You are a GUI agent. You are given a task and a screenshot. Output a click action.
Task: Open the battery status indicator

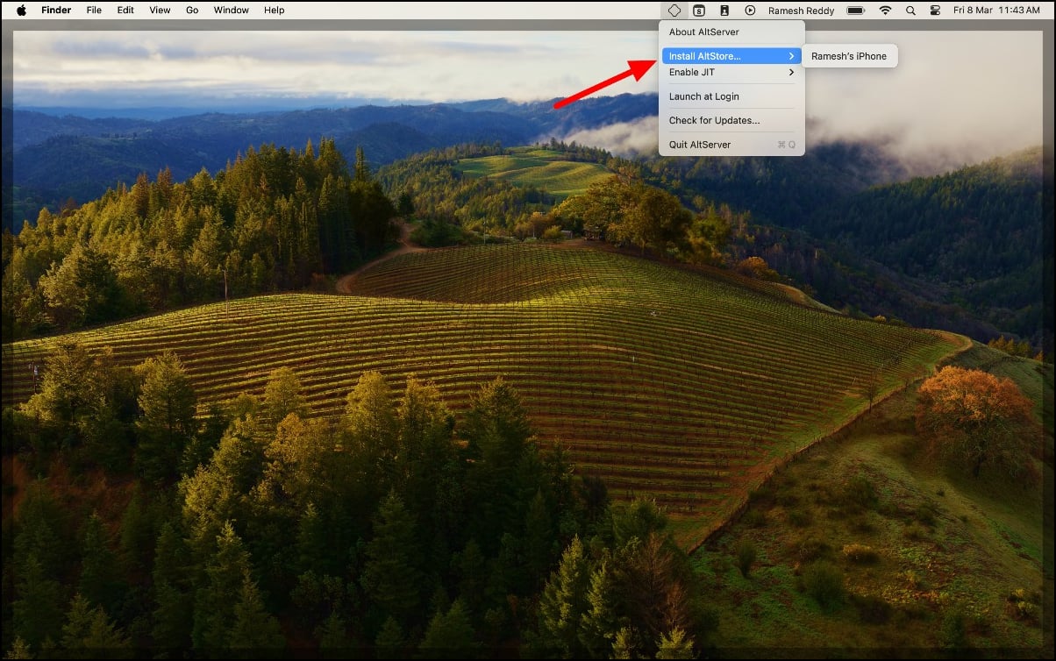pyautogui.click(x=854, y=10)
